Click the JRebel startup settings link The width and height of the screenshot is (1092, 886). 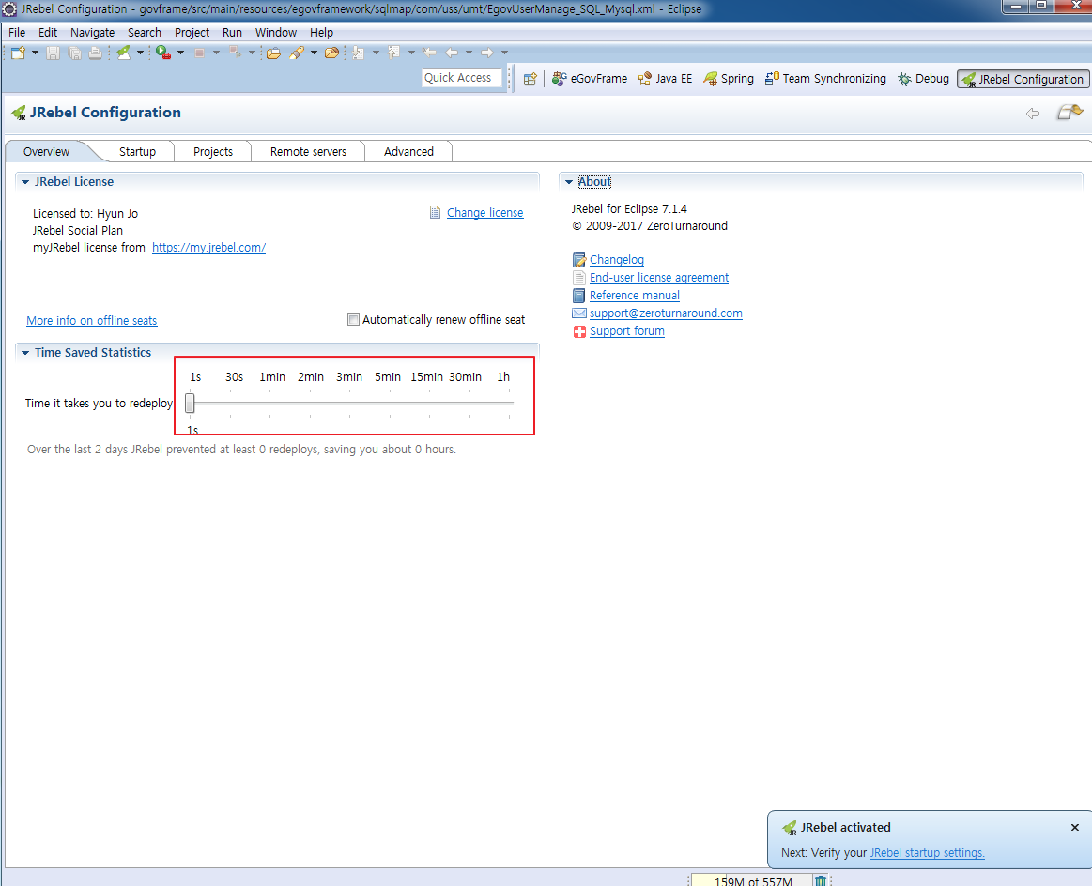(927, 853)
